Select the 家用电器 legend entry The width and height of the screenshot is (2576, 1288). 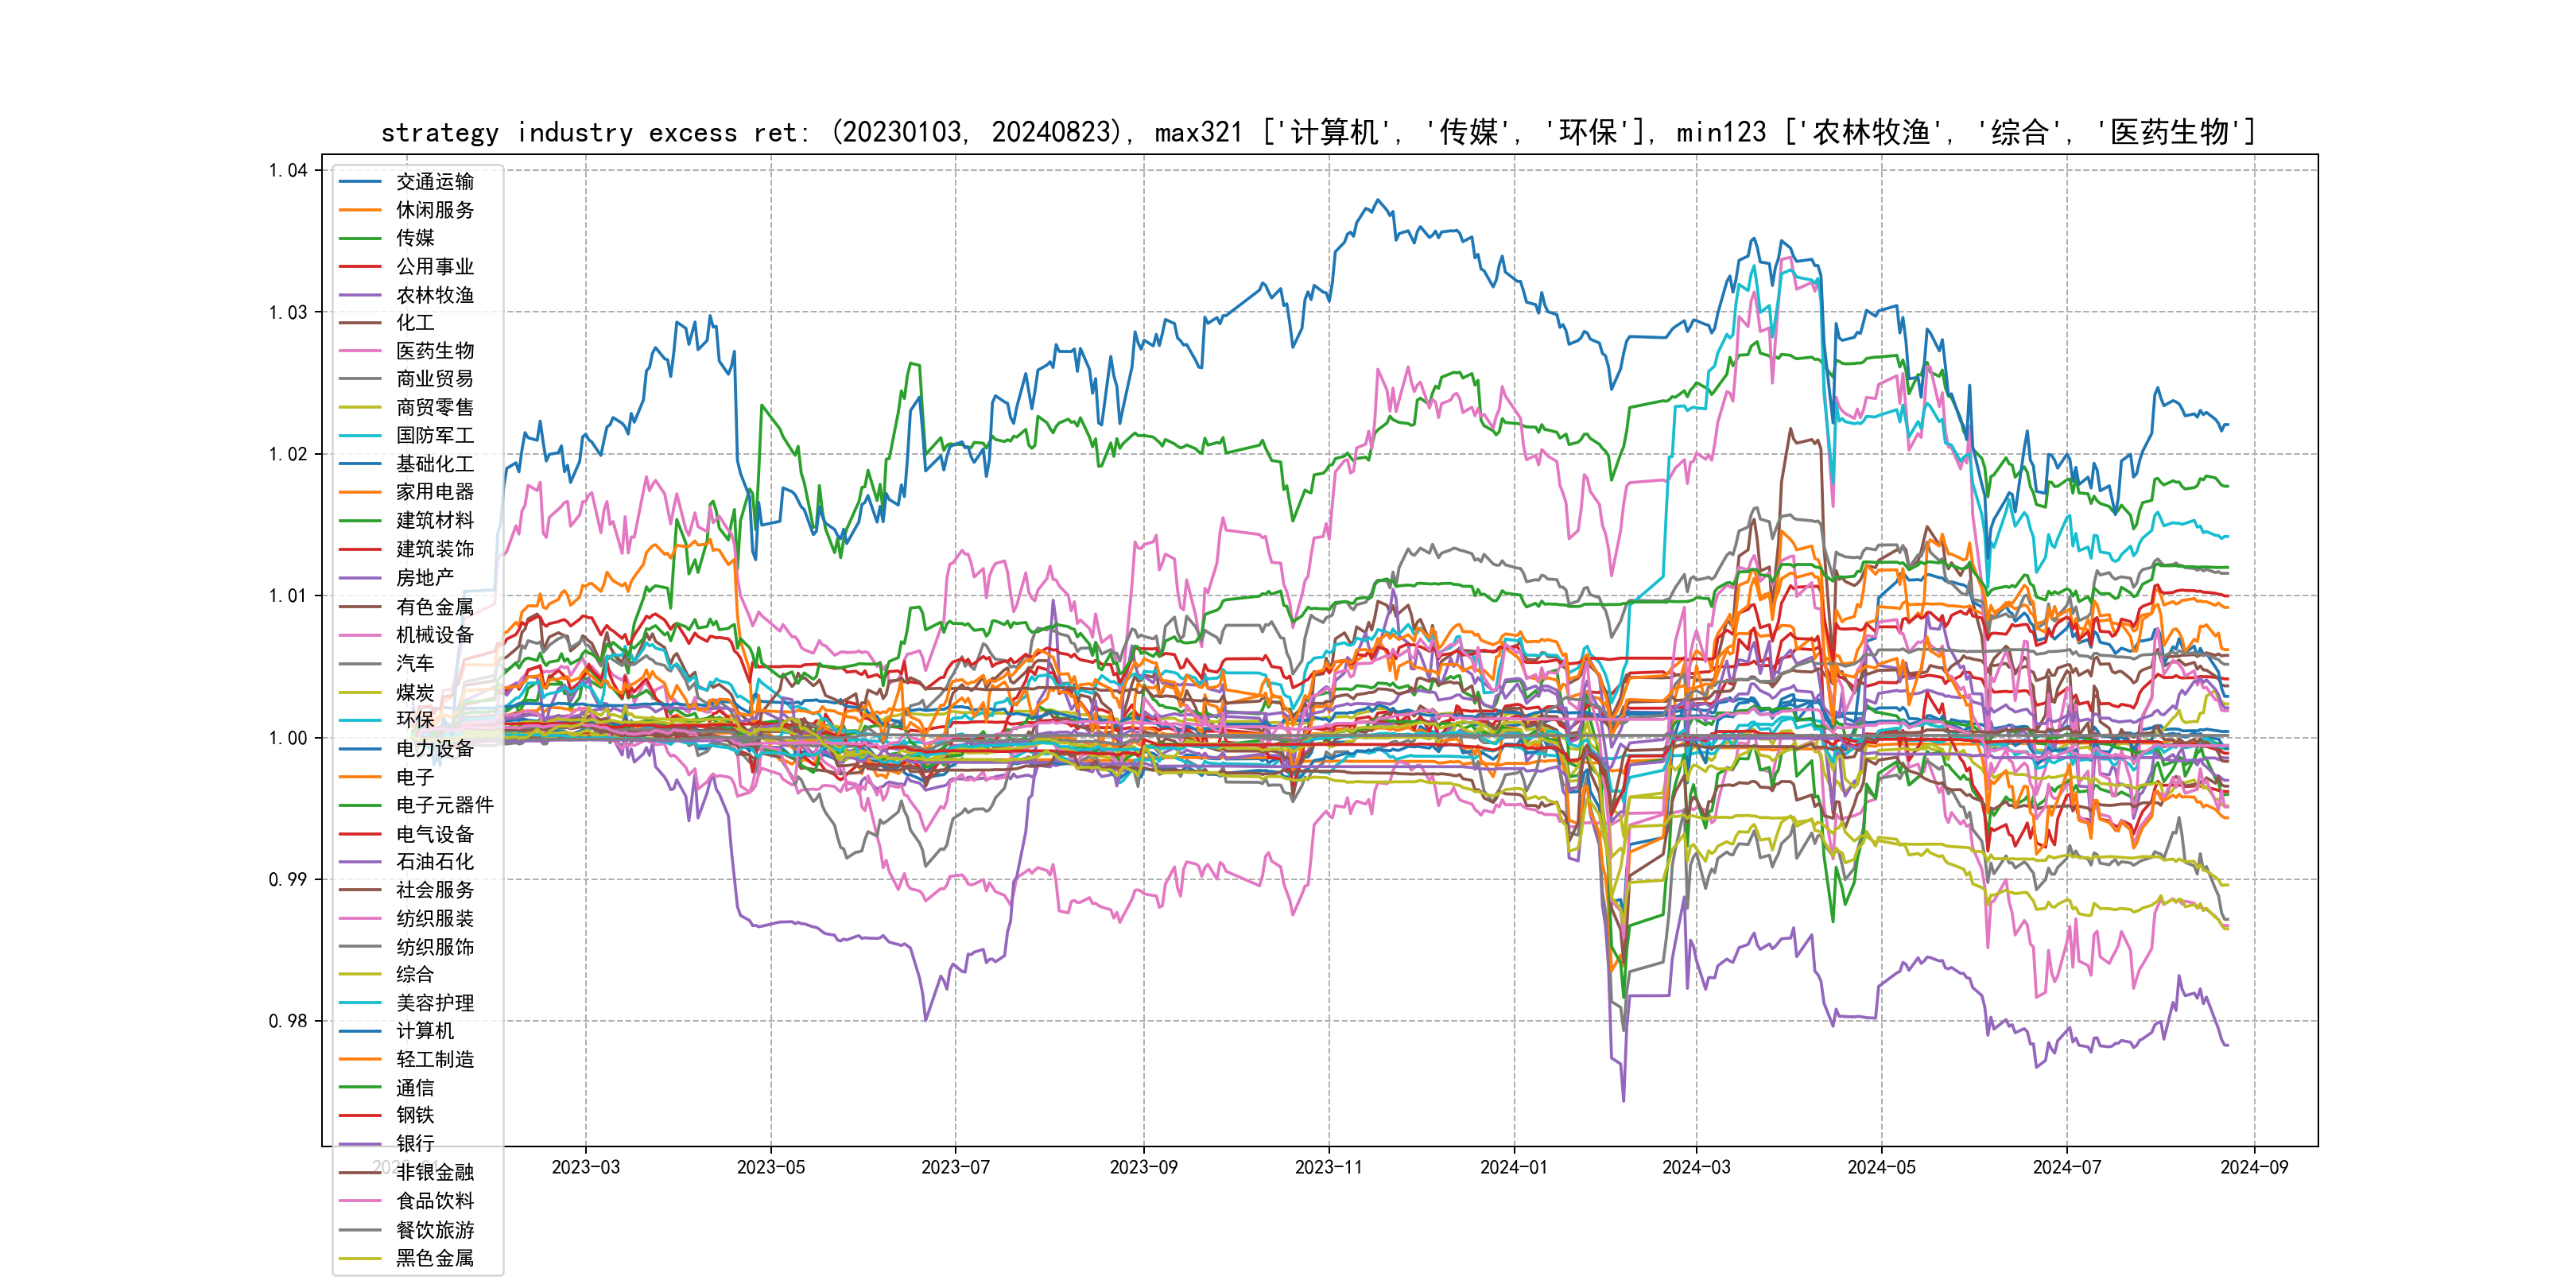[434, 492]
